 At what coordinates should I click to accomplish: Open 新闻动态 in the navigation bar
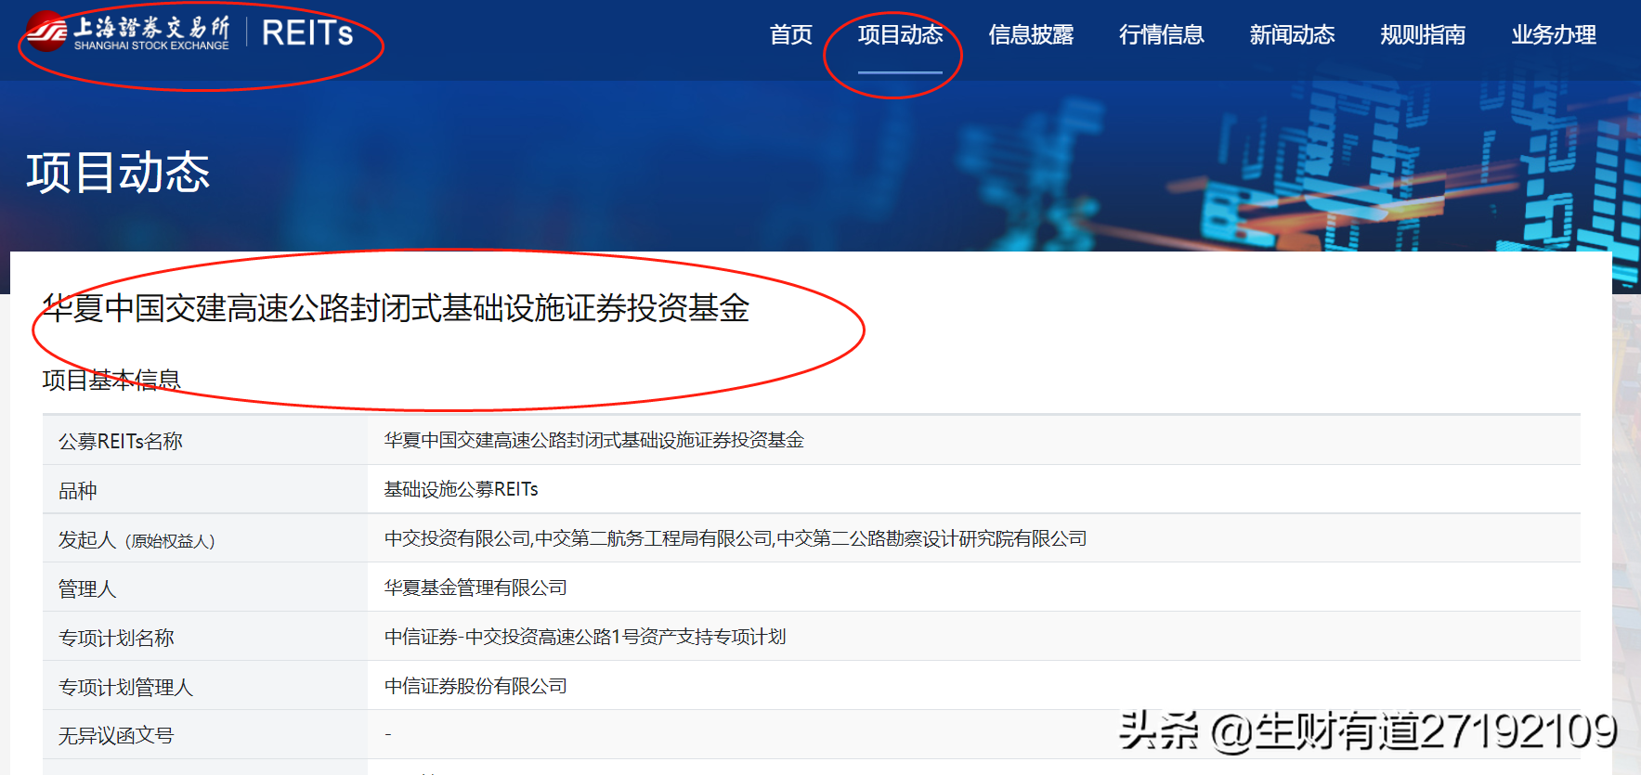point(1292,35)
